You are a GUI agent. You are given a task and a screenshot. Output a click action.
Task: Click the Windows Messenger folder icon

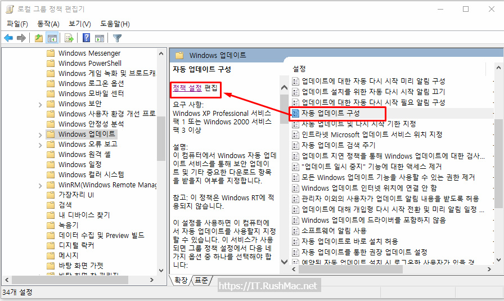point(51,53)
